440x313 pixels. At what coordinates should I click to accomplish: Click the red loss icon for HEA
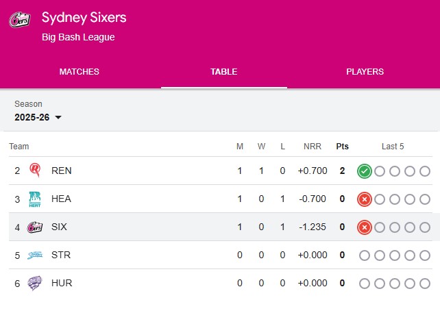click(x=365, y=199)
